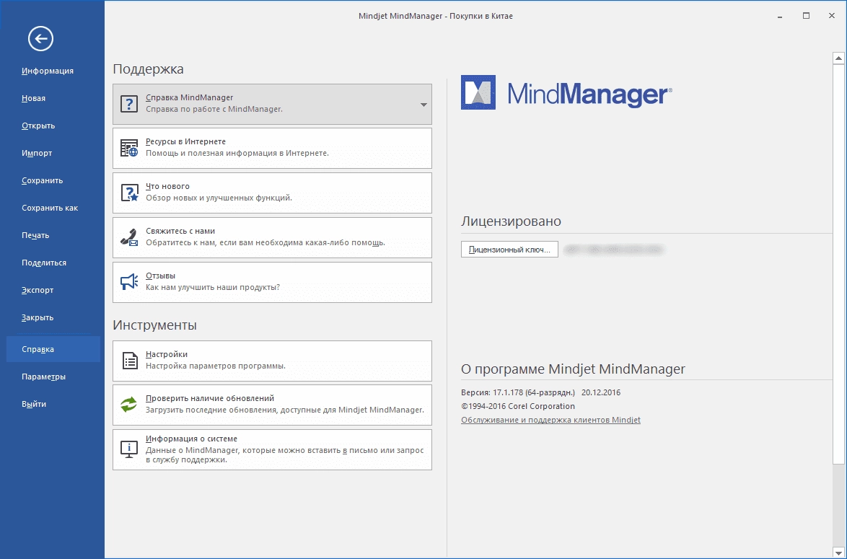Click the MindManager logo image
Viewport: 847px width, 559px height.
566,92
